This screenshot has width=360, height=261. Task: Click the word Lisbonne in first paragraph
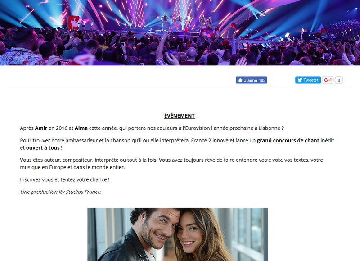[270, 128]
